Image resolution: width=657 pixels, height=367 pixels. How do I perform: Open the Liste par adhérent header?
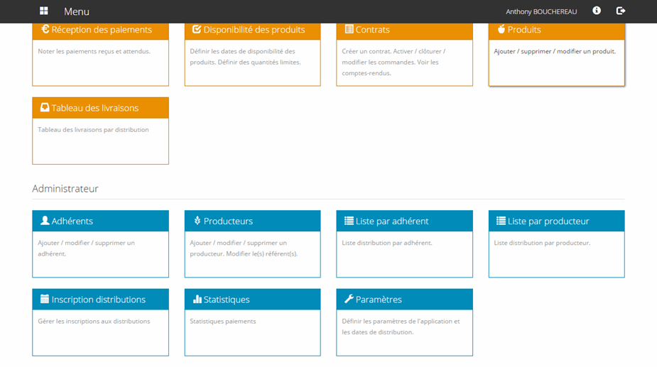click(404, 221)
